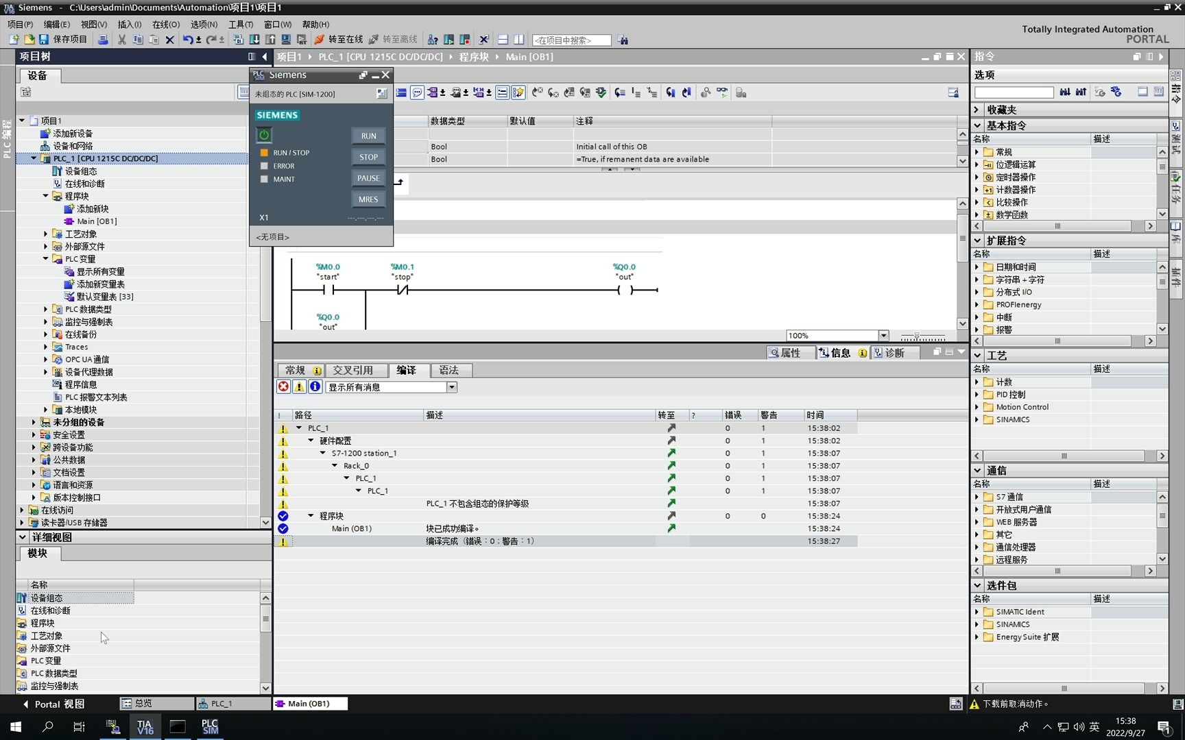Click the cut scissors icon
Viewport: 1185px width, 740px height.
[121, 40]
